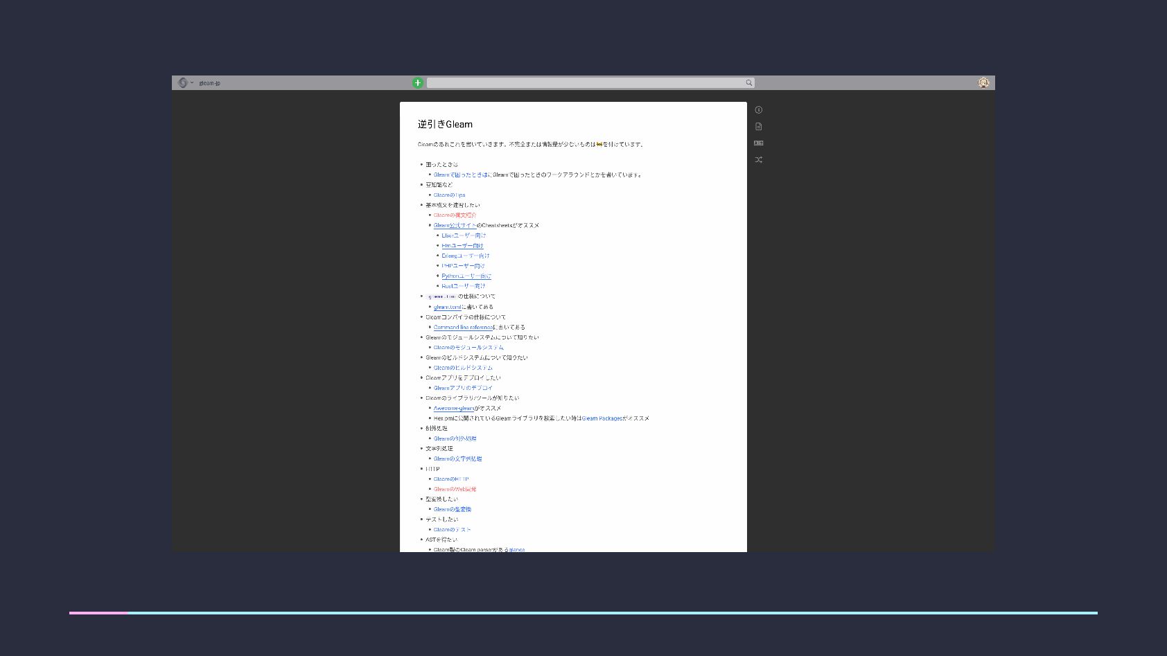Click the HTTP bullet line

click(x=432, y=469)
